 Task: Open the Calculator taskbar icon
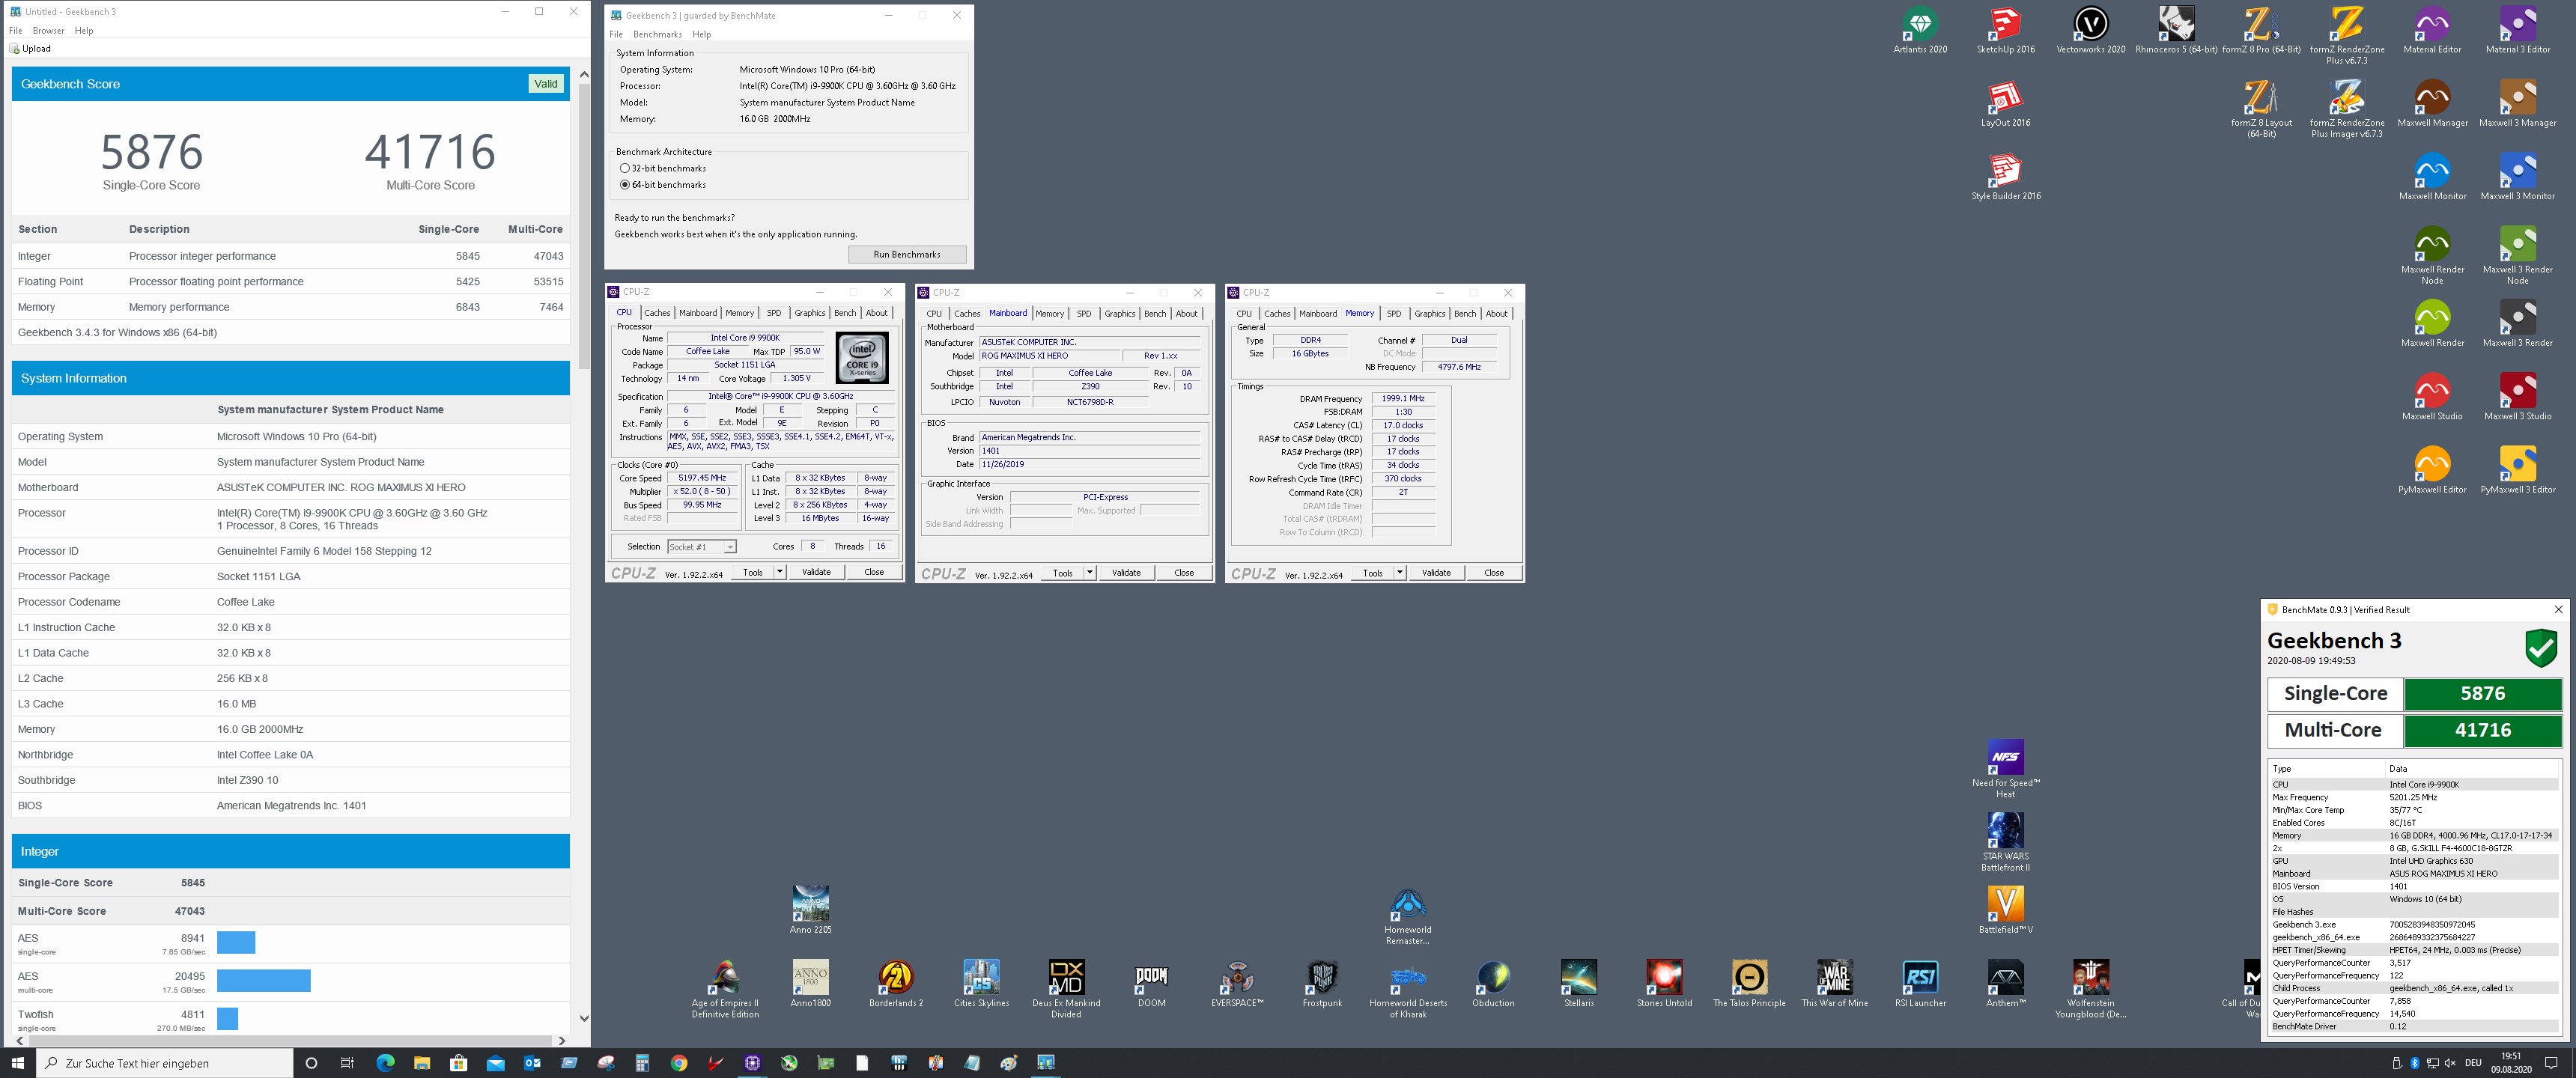pyautogui.click(x=642, y=1062)
